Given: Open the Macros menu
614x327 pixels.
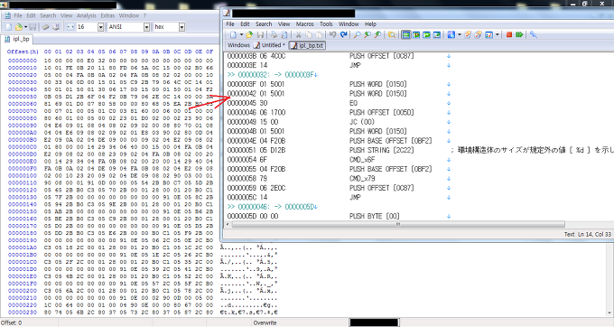Looking at the screenshot, I should coord(304,23).
